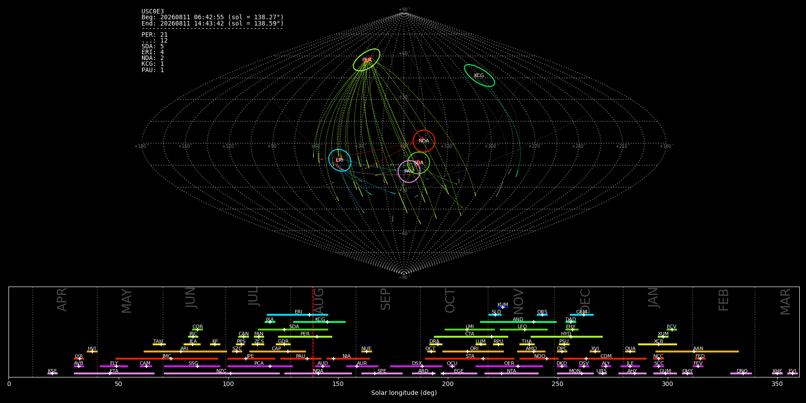806x403 pixels.
Task: Click the red dashed current solar longitude line
Action: point(313,331)
